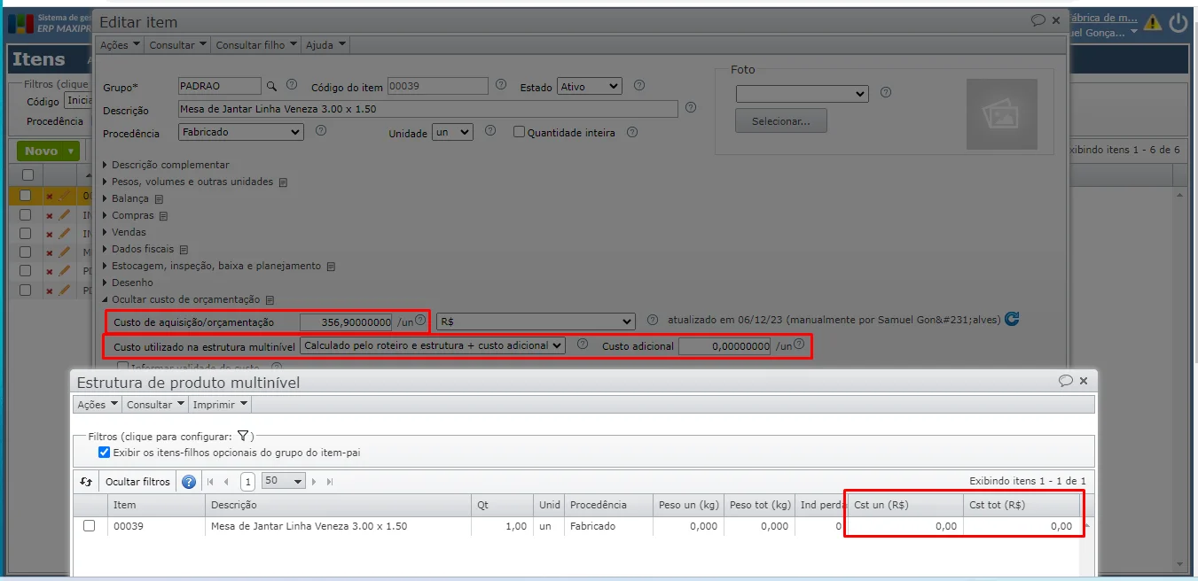Tick the checkbox of the highlighted Itens row

point(26,196)
